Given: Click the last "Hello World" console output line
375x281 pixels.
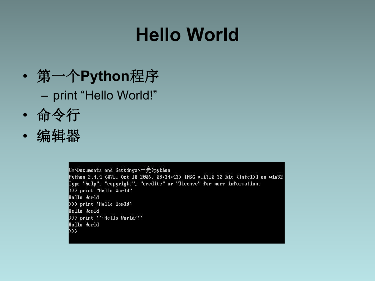Looking at the screenshot, I should 84,225.
